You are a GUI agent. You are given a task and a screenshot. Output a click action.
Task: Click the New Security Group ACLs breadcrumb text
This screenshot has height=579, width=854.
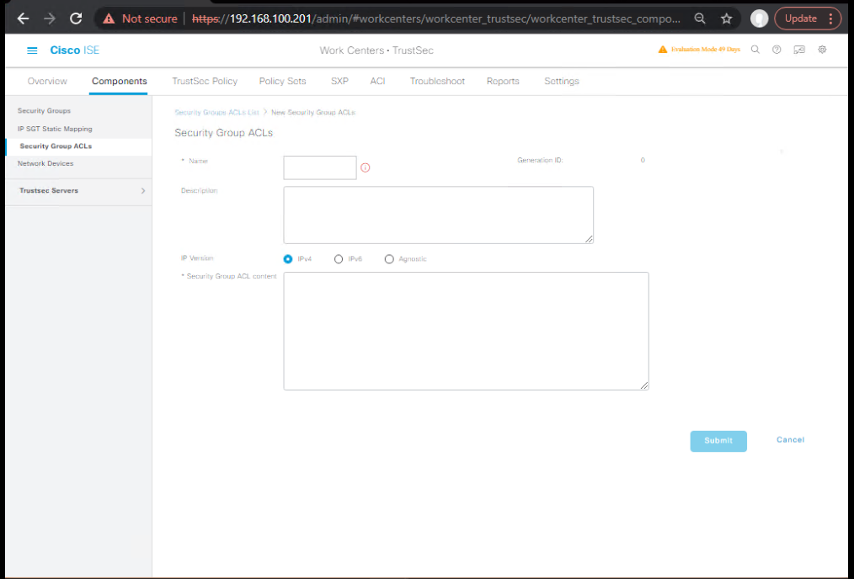(x=313, y=112)
